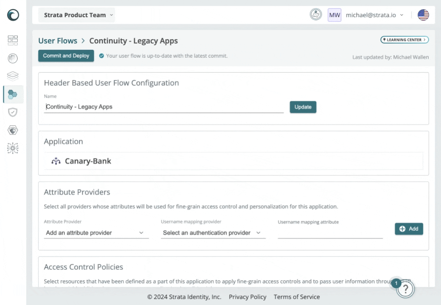This screenshot has height=305, width=441.
Task: Focus the Username mapping attribute field
Action: (x=330, y=233)
